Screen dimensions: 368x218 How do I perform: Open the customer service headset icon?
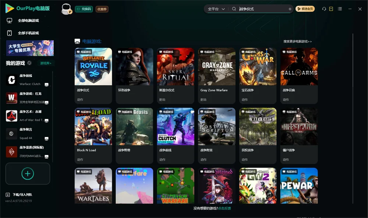click(x=324, y=9)
